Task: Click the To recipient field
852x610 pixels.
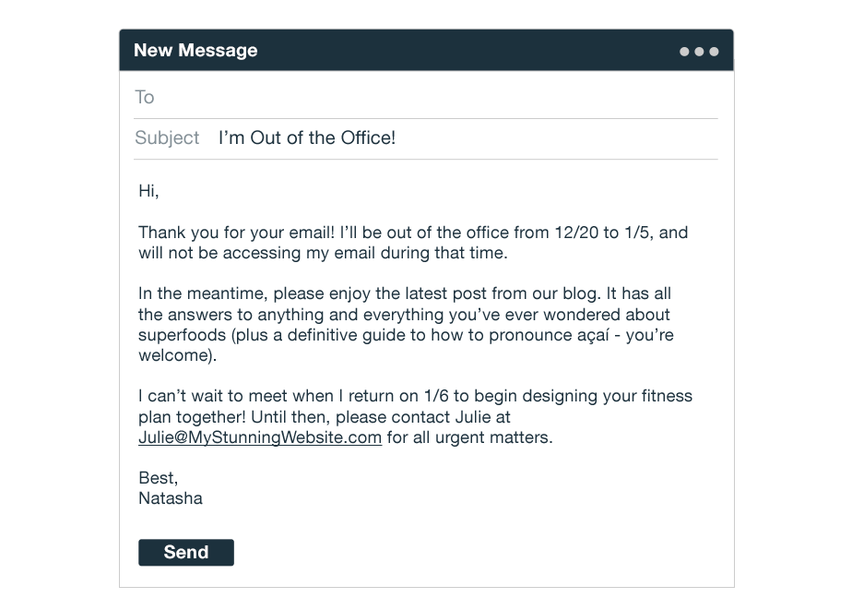Action: 426,97
